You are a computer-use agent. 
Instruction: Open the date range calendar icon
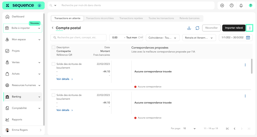[248, 38]
